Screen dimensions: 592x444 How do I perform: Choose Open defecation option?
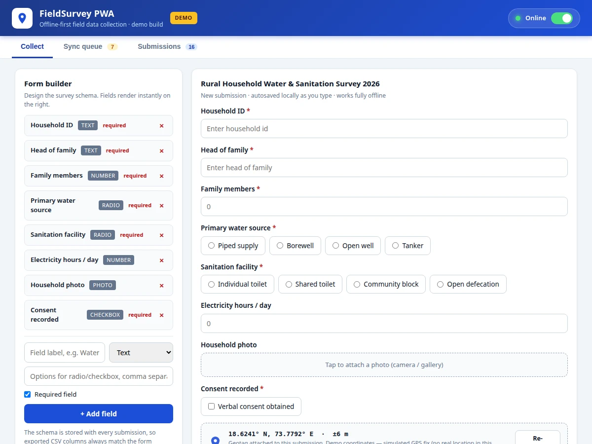click(468, 284)
